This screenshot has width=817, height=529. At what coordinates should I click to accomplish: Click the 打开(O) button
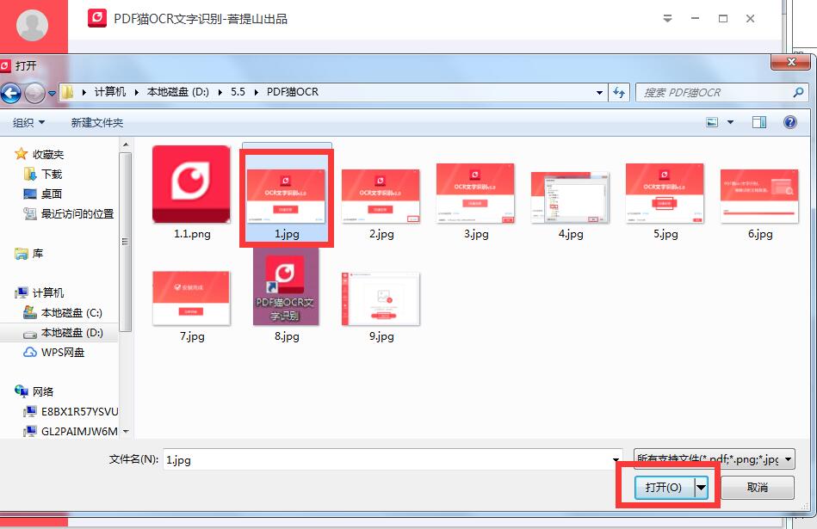click(664, 488)
